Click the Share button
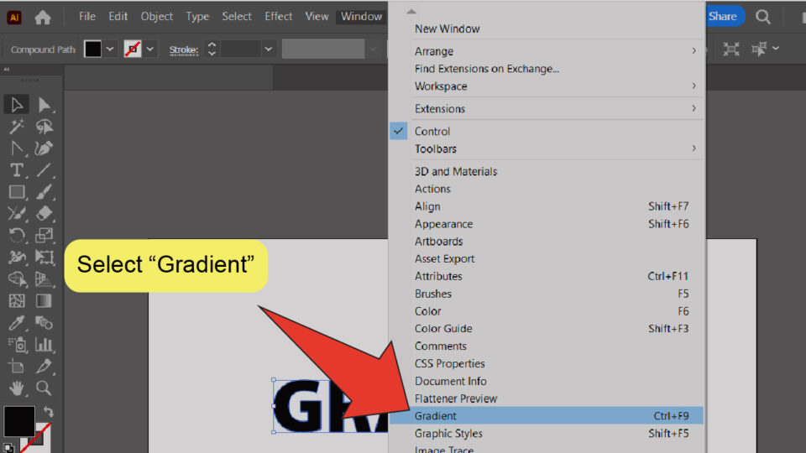Viewport: 806px width, 453px height. click(x=723, y=17)
